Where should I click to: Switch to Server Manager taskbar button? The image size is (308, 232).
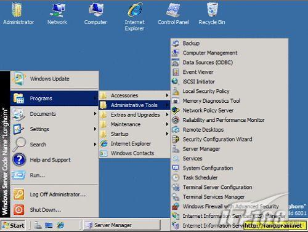[122, 225]
